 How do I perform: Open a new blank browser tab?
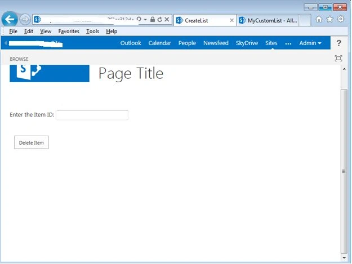305,20
